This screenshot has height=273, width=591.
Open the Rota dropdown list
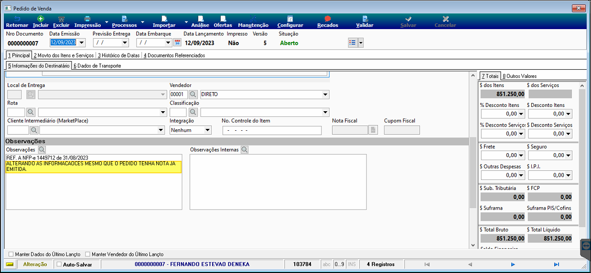coord(162,112)
